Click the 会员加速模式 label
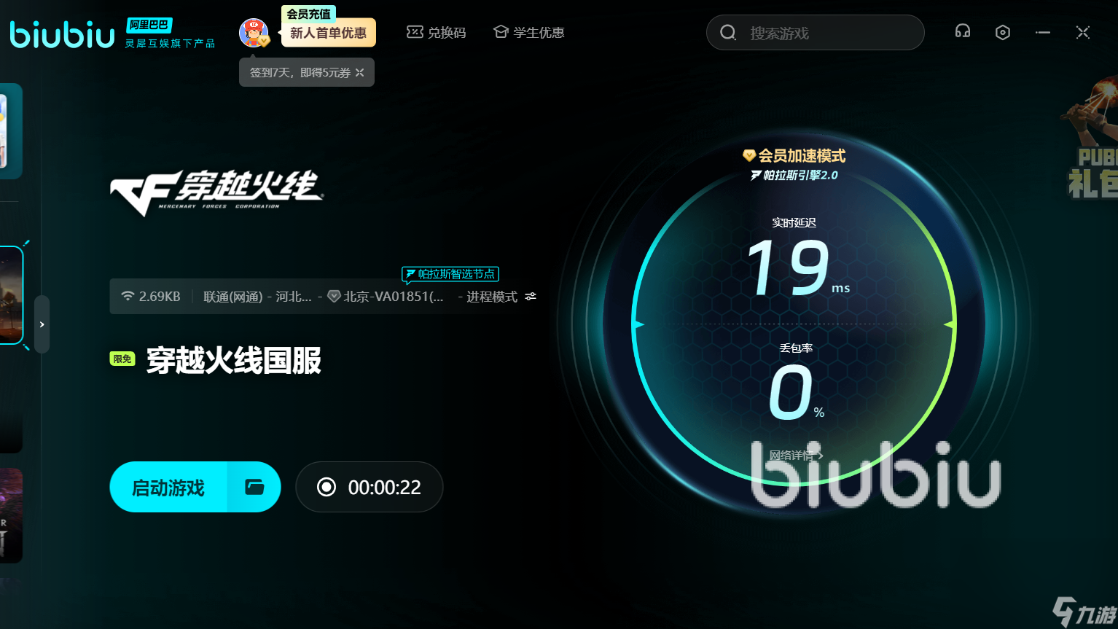 click(794, 156)
